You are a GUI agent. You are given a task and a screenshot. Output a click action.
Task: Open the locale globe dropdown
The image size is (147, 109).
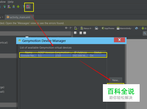(x=137, y=28)
